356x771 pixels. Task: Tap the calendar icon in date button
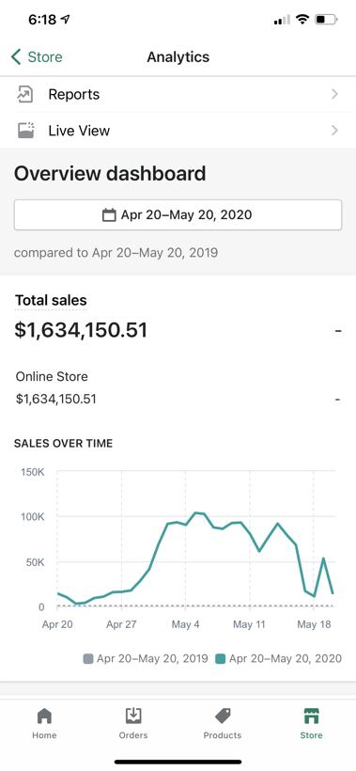[109, 215]
